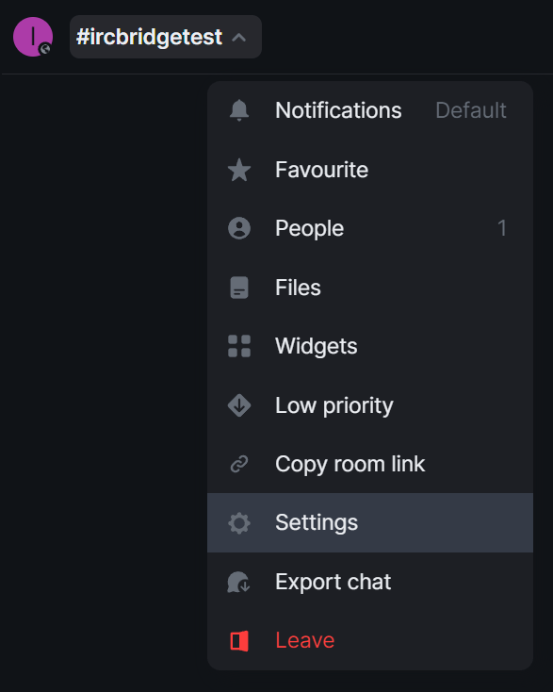The width and height of the screenshot is (553, 692).
Task: Collapse the #ircbridgetest room menu chevron
Action: (239, 38)
